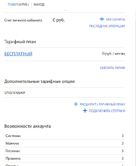The image size is (136, 166).
Task: Click СМЕНИТЬ ТАРИФ to change the plan
Action: 112,68
